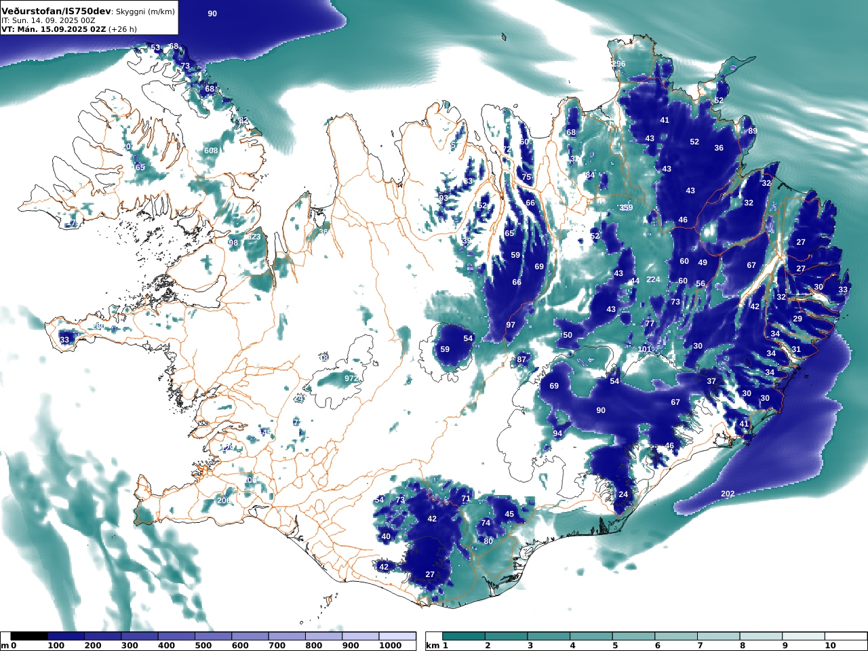This screenshot has height=651, width=868.
Task: Click the '206' value in the southwest
Action: (x=224, y=500)
